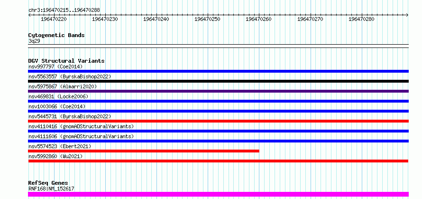The width and height of the screenshot is (422, 199).
Task: Click the red nsv5992860 variant bar
Action: 218,161
